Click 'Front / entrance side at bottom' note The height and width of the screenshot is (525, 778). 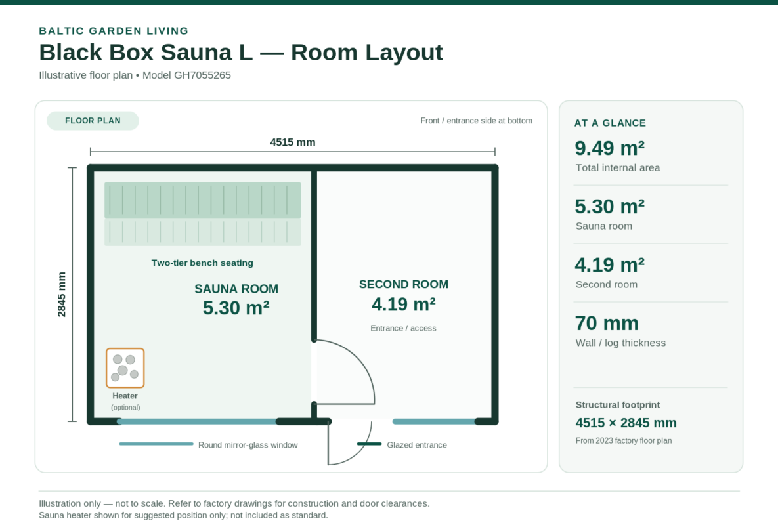[477, 121]
